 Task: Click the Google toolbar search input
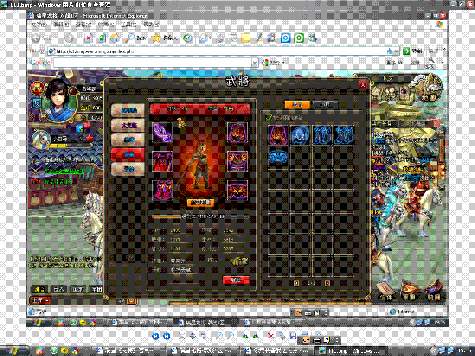click(153, 63)
